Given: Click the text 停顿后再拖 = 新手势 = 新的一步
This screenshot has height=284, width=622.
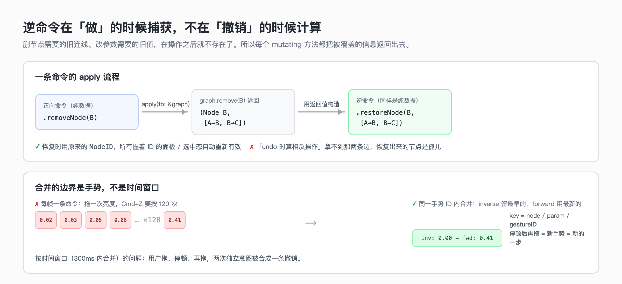Looking at the screenshot, I should tap(547, 238).
